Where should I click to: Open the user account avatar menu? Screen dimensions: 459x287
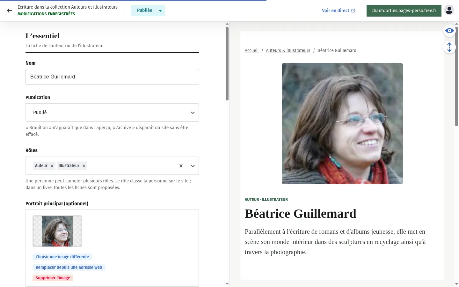coord(449,10)
